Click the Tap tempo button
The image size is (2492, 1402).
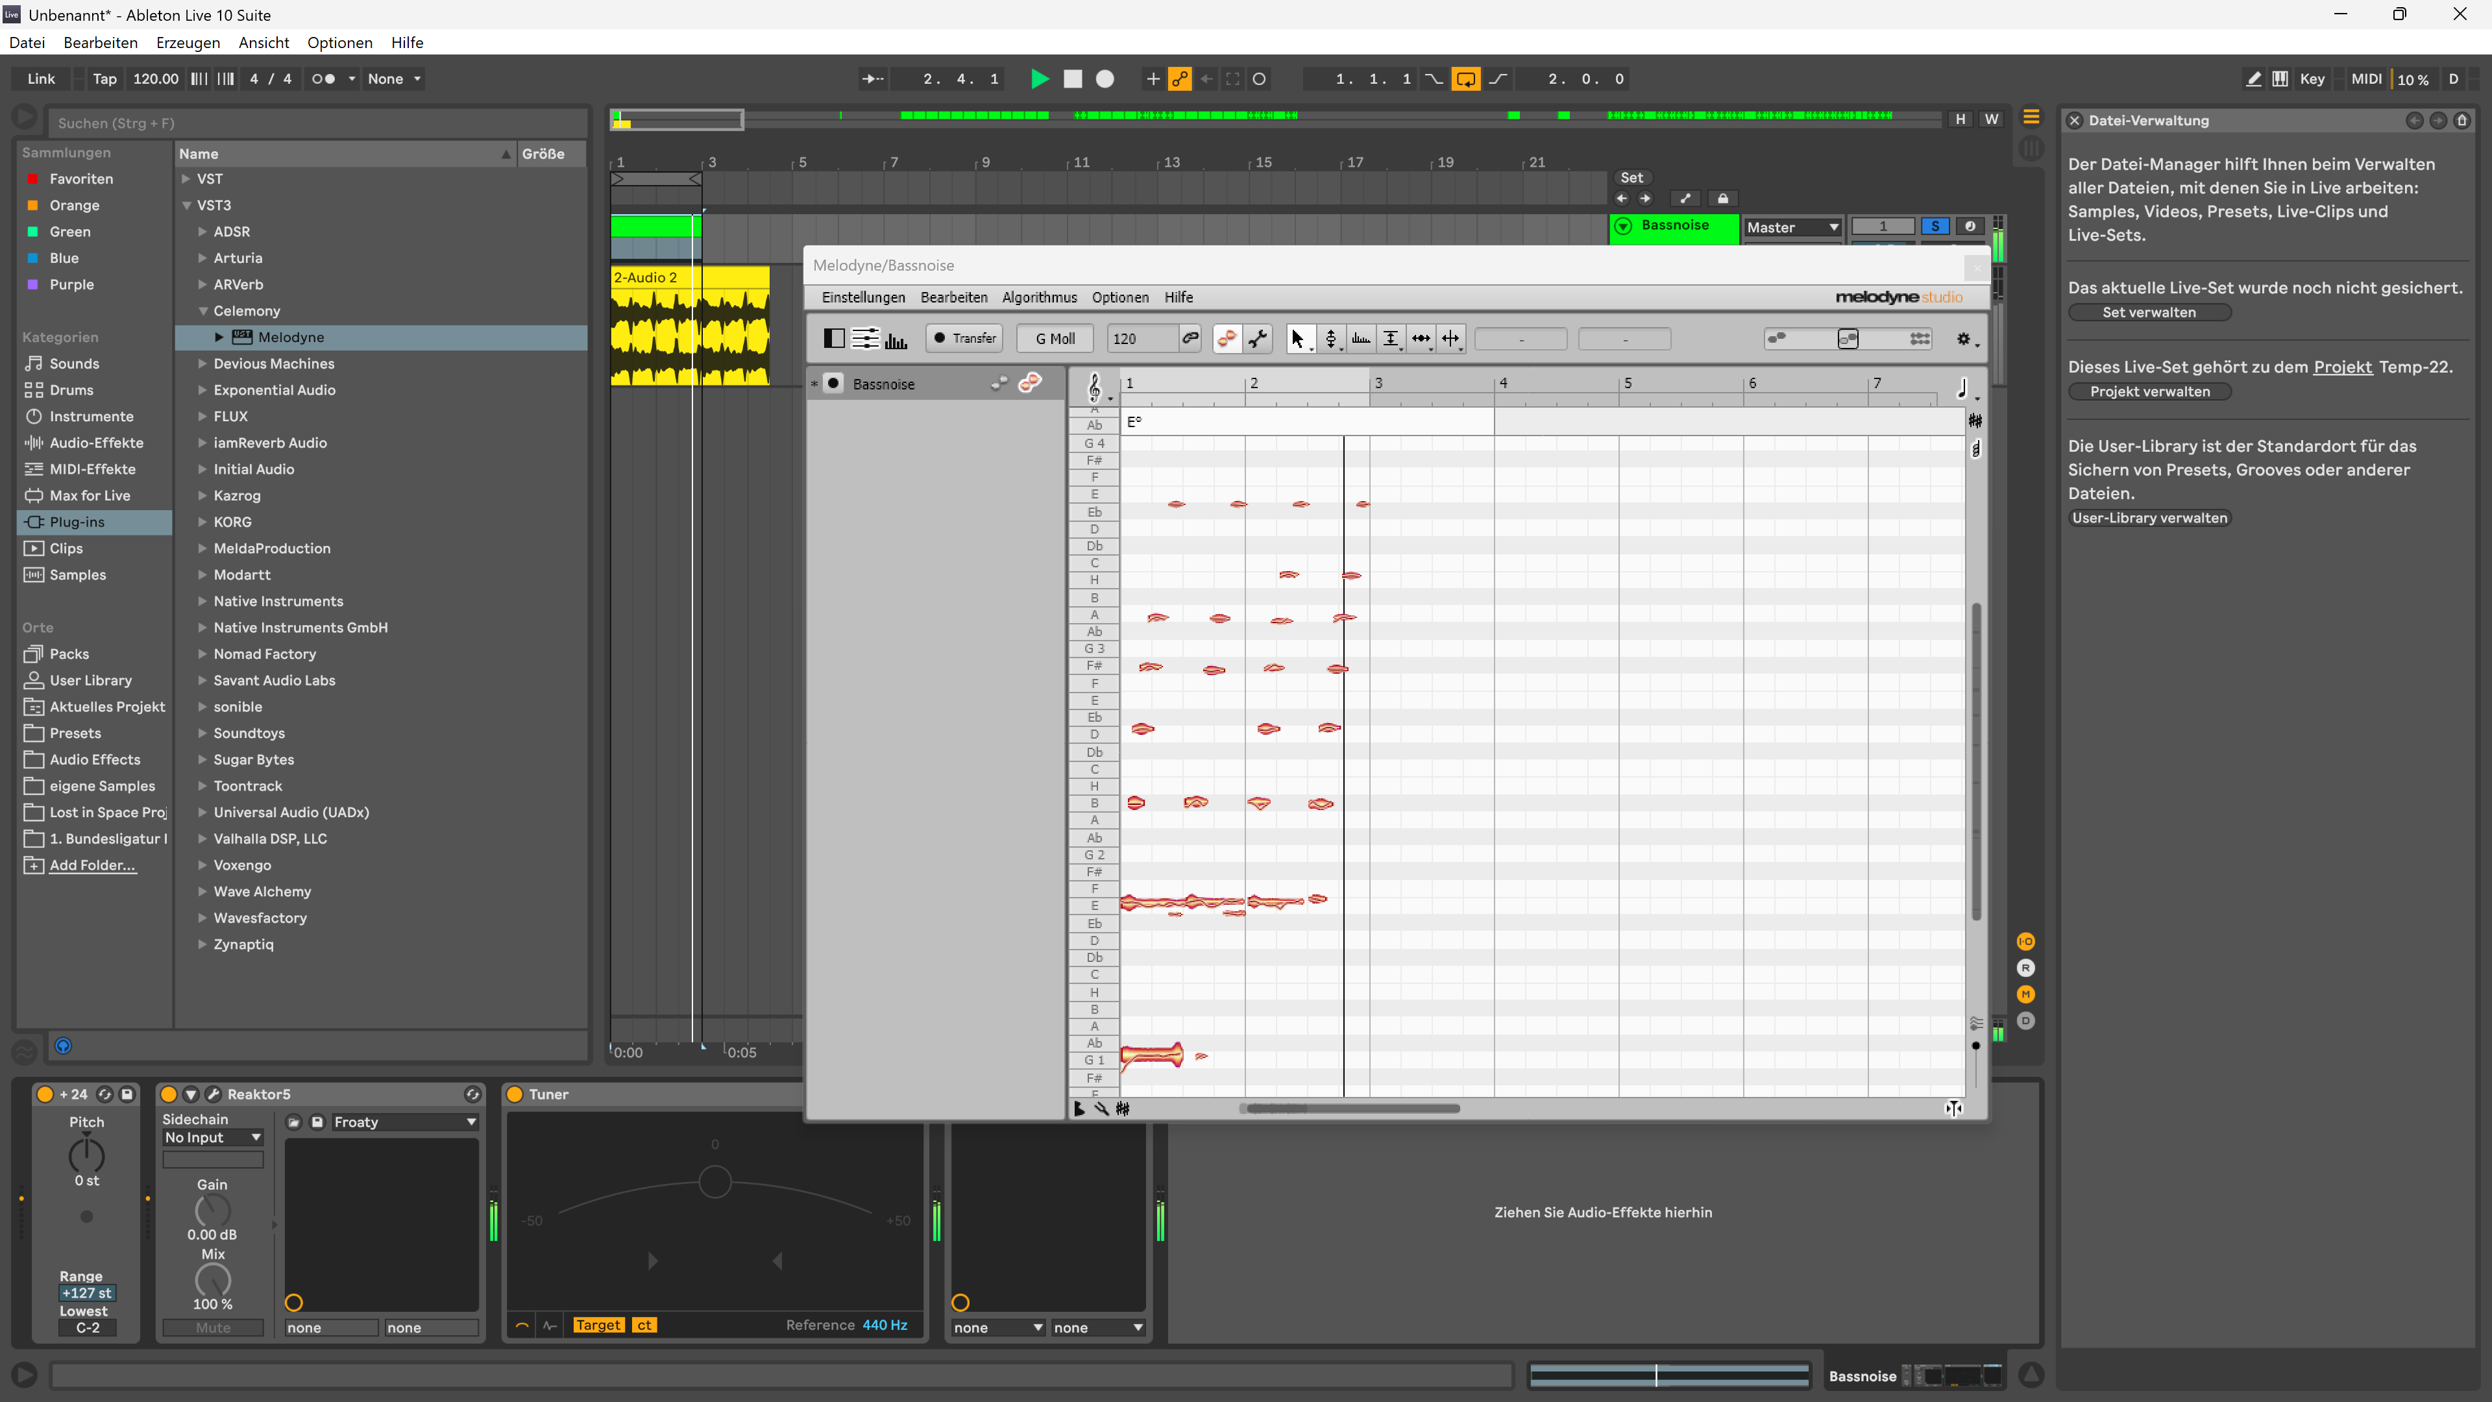104,79
